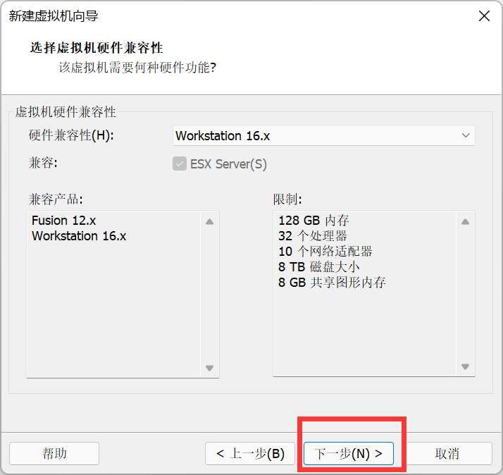Choose the 10 个网络适配器 entry in 限制 list
This screenshot has width=503, height=475.
click(325, 252)
